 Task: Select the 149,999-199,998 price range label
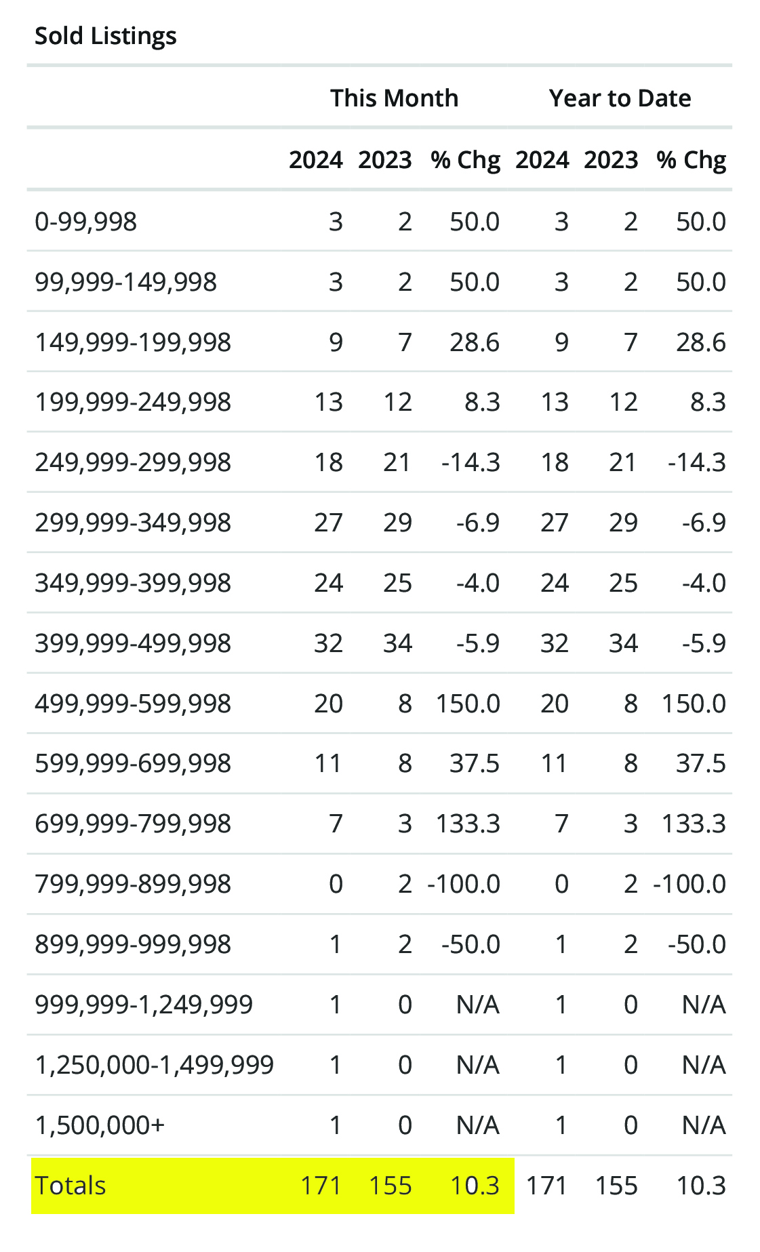point(133,342)
